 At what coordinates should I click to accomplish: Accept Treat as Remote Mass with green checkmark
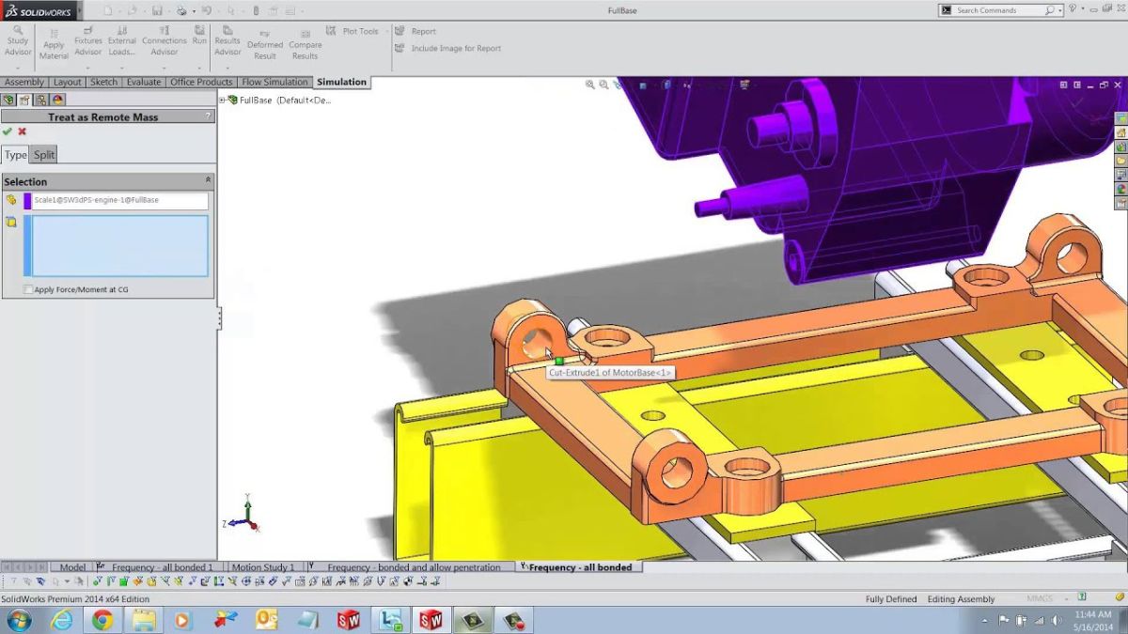8,131
